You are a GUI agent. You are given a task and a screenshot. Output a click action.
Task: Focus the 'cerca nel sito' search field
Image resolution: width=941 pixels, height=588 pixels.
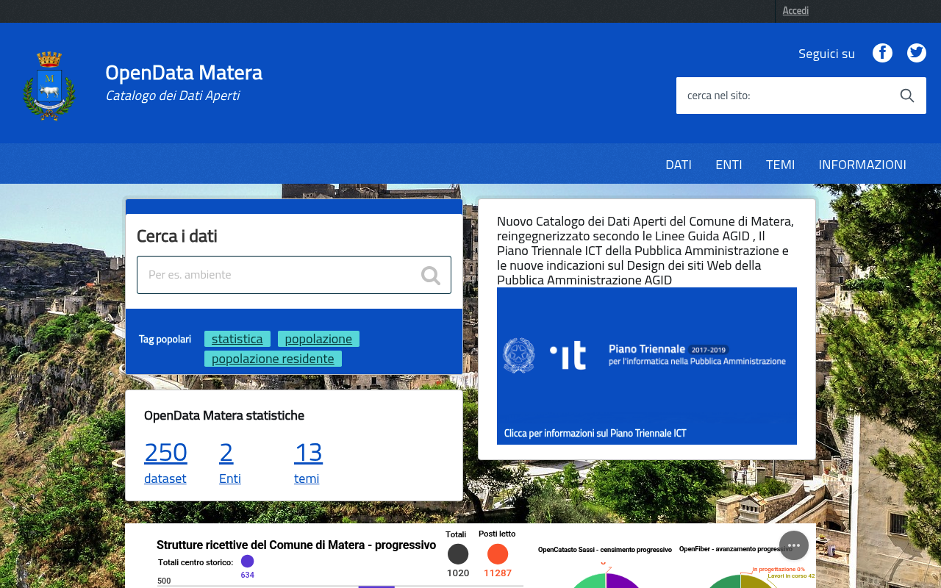pyautogui.click(x=783, y=96)
